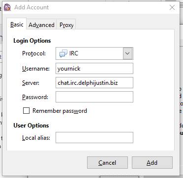Click the IRC chat bubbles protocol icon
The image size is (183, 178).
point(63,53)
